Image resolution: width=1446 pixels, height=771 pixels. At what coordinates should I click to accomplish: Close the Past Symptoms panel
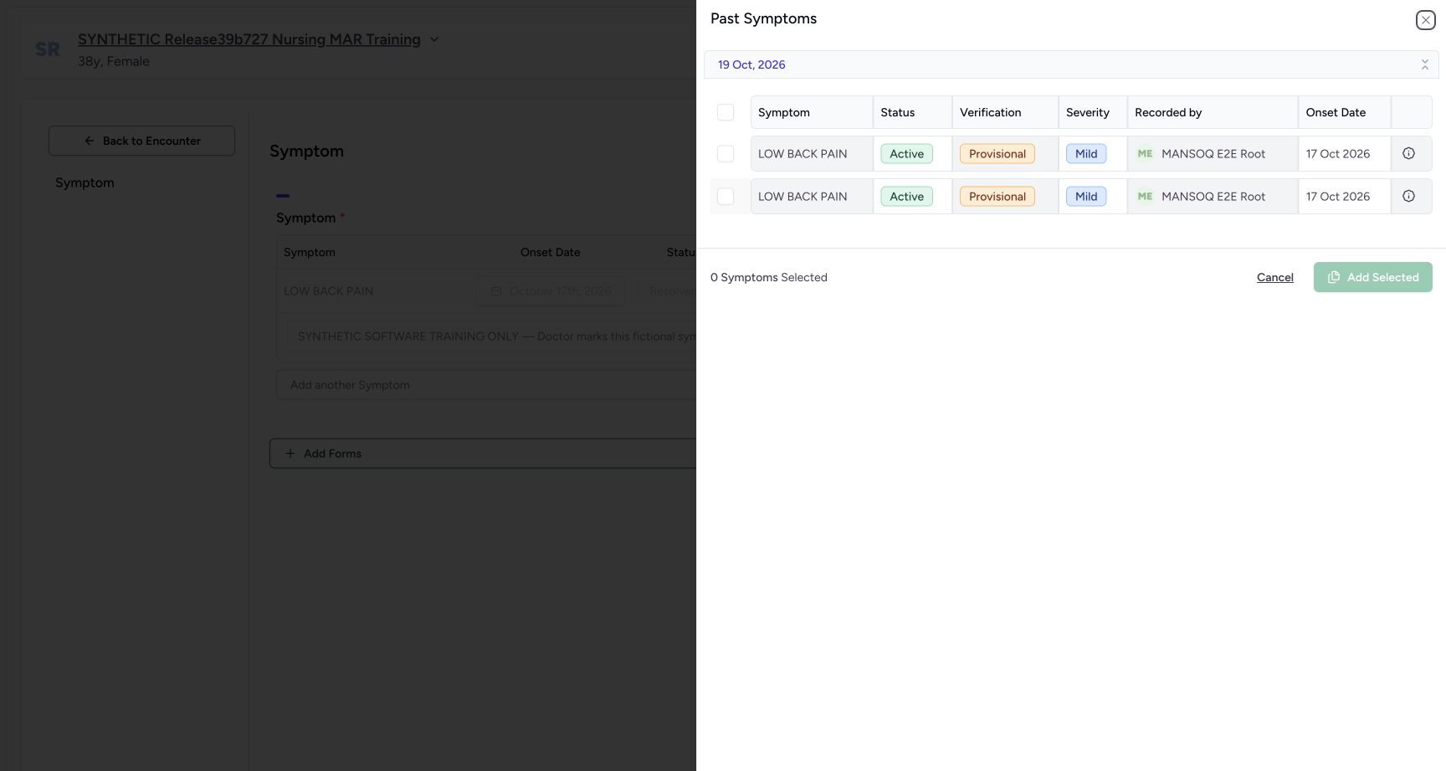coord(1425,20)
